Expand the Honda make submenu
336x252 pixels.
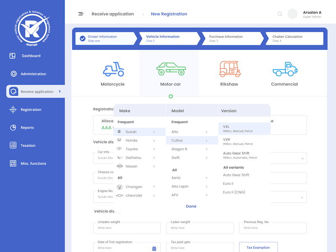coord(154,141)
